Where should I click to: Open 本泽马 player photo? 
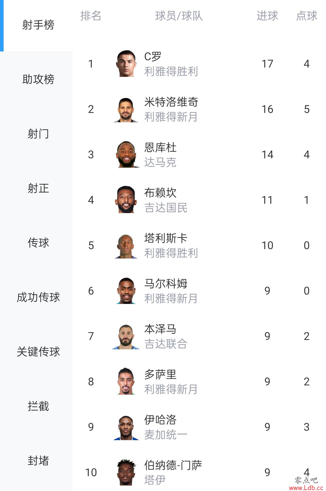(x=126, y=336)
